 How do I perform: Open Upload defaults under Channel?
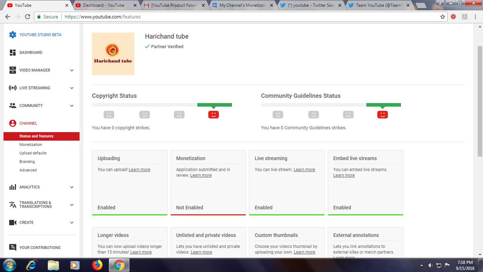(x=33, y=153)
